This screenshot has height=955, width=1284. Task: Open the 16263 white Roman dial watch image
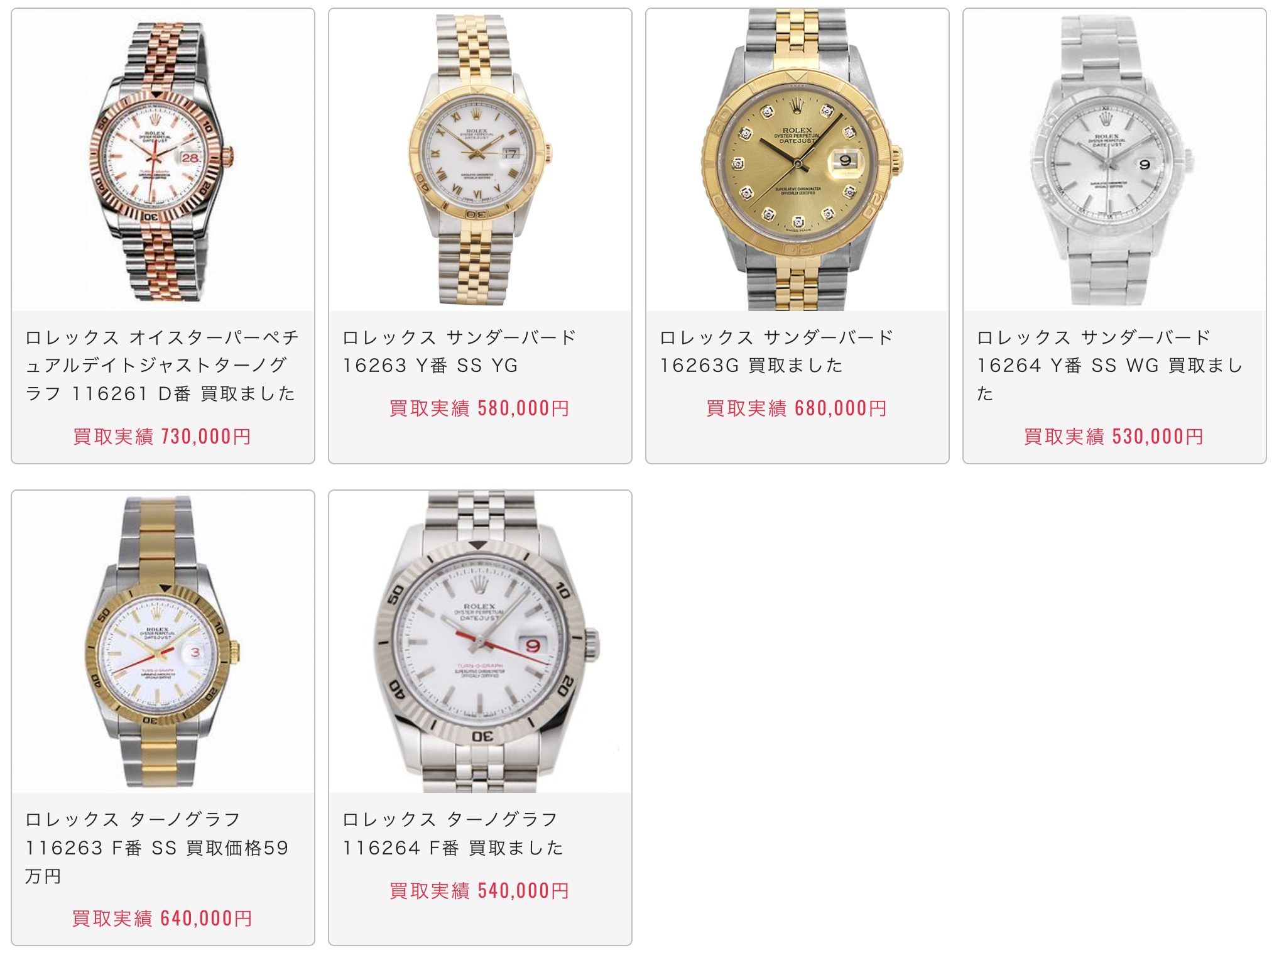(480, 160)
